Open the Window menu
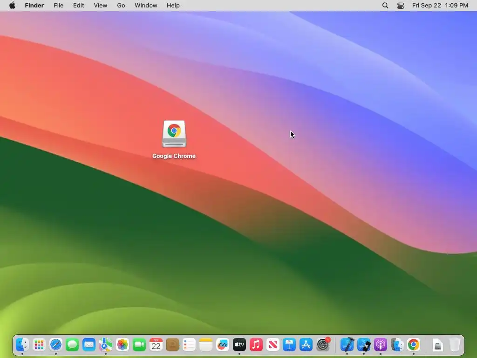477x358 pixels. (146, 6)
